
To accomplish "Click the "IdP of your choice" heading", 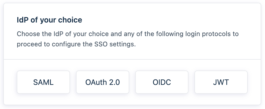I will (49, 20).
